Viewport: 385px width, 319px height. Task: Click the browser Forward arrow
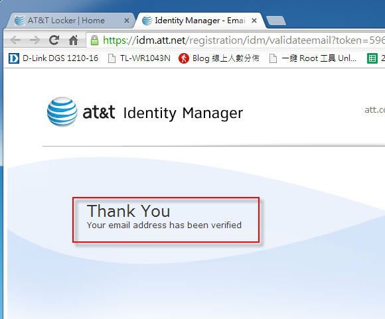pos(35,40)
